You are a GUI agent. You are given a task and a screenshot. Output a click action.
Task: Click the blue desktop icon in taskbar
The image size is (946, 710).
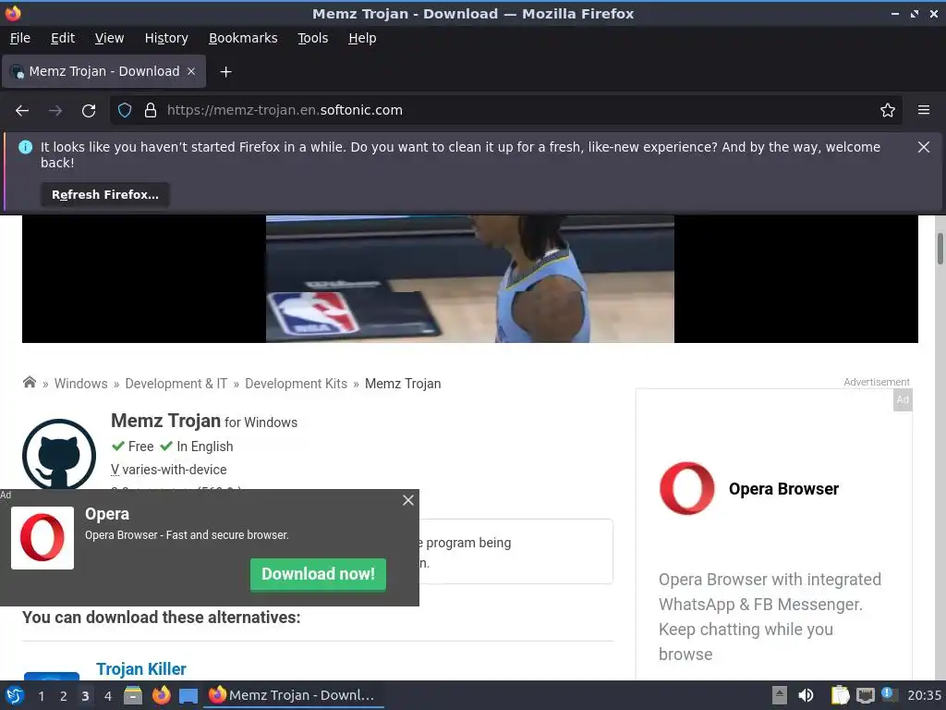pyautogui.click(x=188, y=696)
